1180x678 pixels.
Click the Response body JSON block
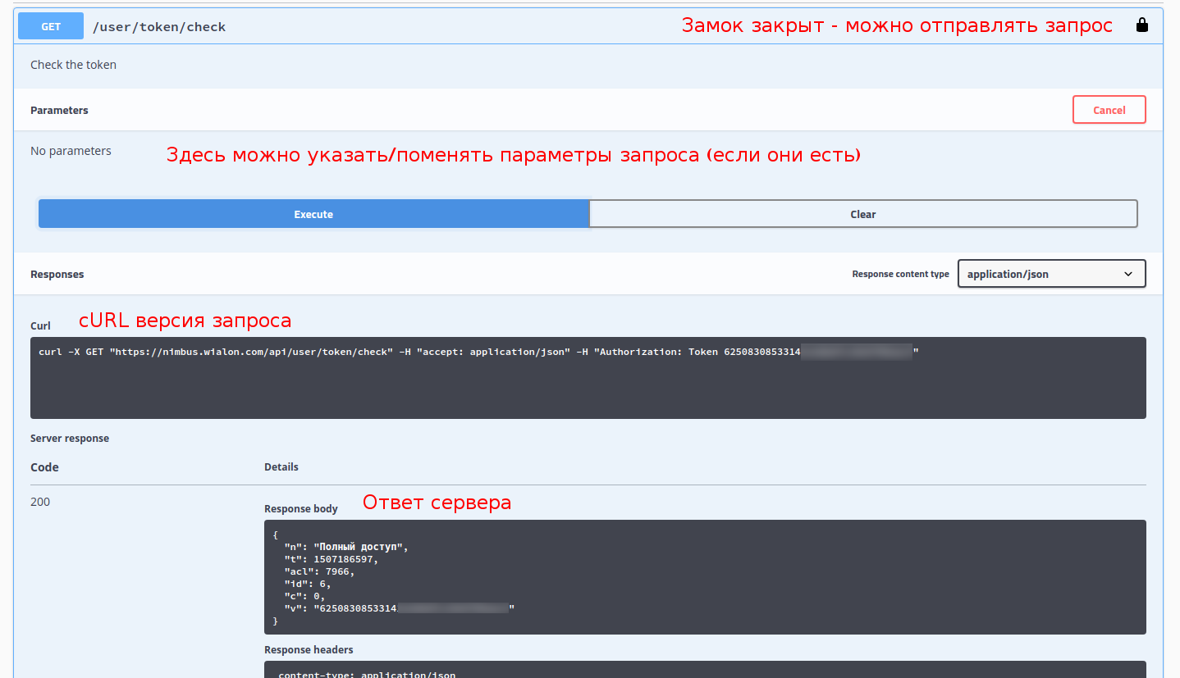704,576
